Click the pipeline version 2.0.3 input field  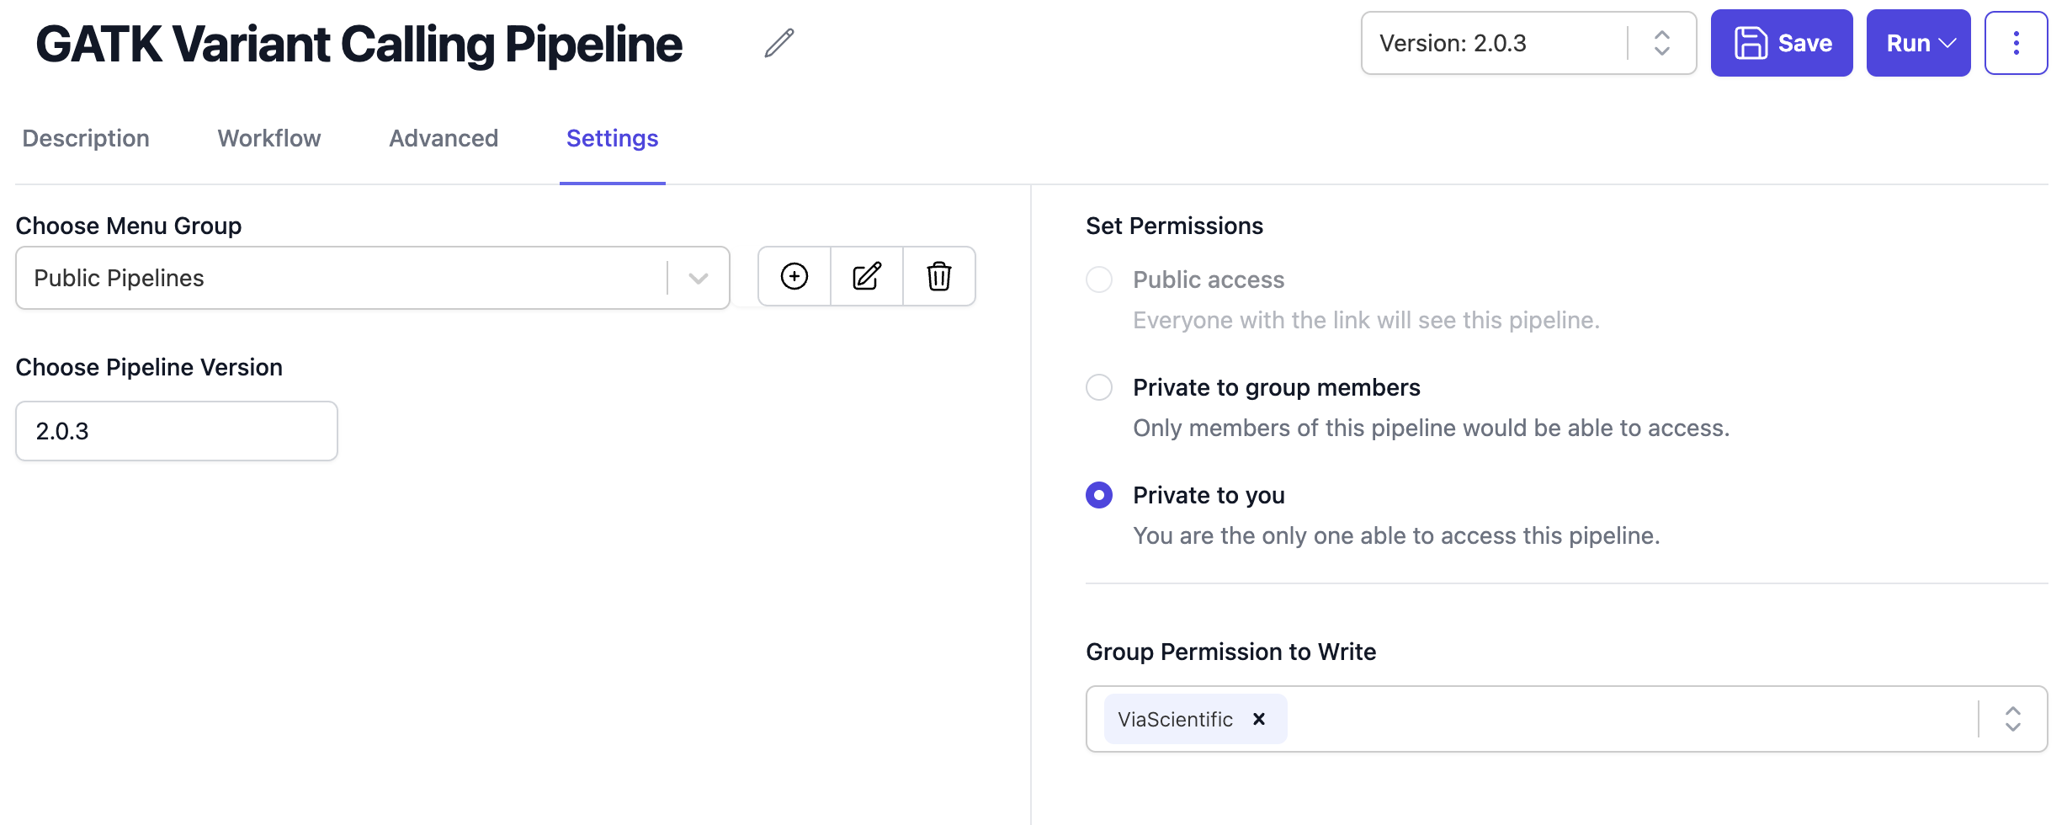pyautogui.click(x=177, y=431)
